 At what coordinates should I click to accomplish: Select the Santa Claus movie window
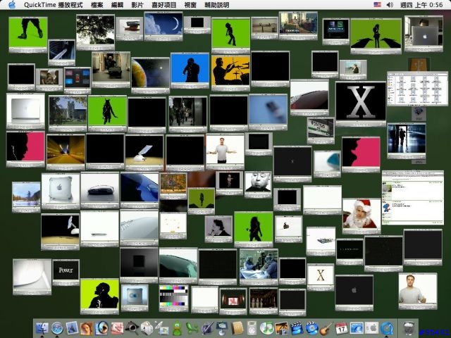[x=362, y=216]
